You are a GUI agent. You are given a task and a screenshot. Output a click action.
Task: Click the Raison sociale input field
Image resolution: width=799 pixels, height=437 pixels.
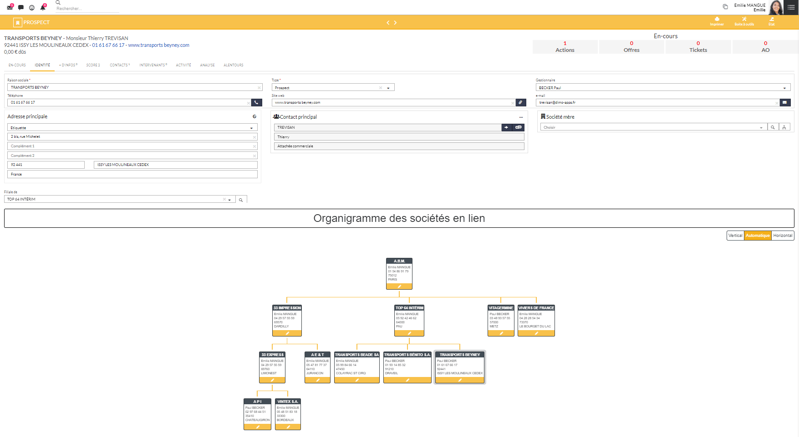[x=132, y=87]
